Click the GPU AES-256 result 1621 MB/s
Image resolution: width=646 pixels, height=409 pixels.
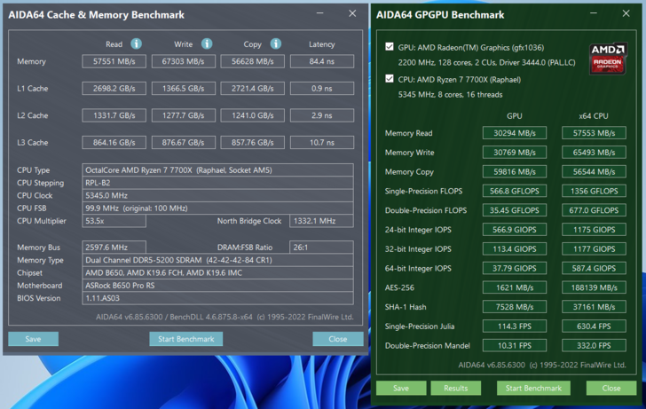(514, 287)
